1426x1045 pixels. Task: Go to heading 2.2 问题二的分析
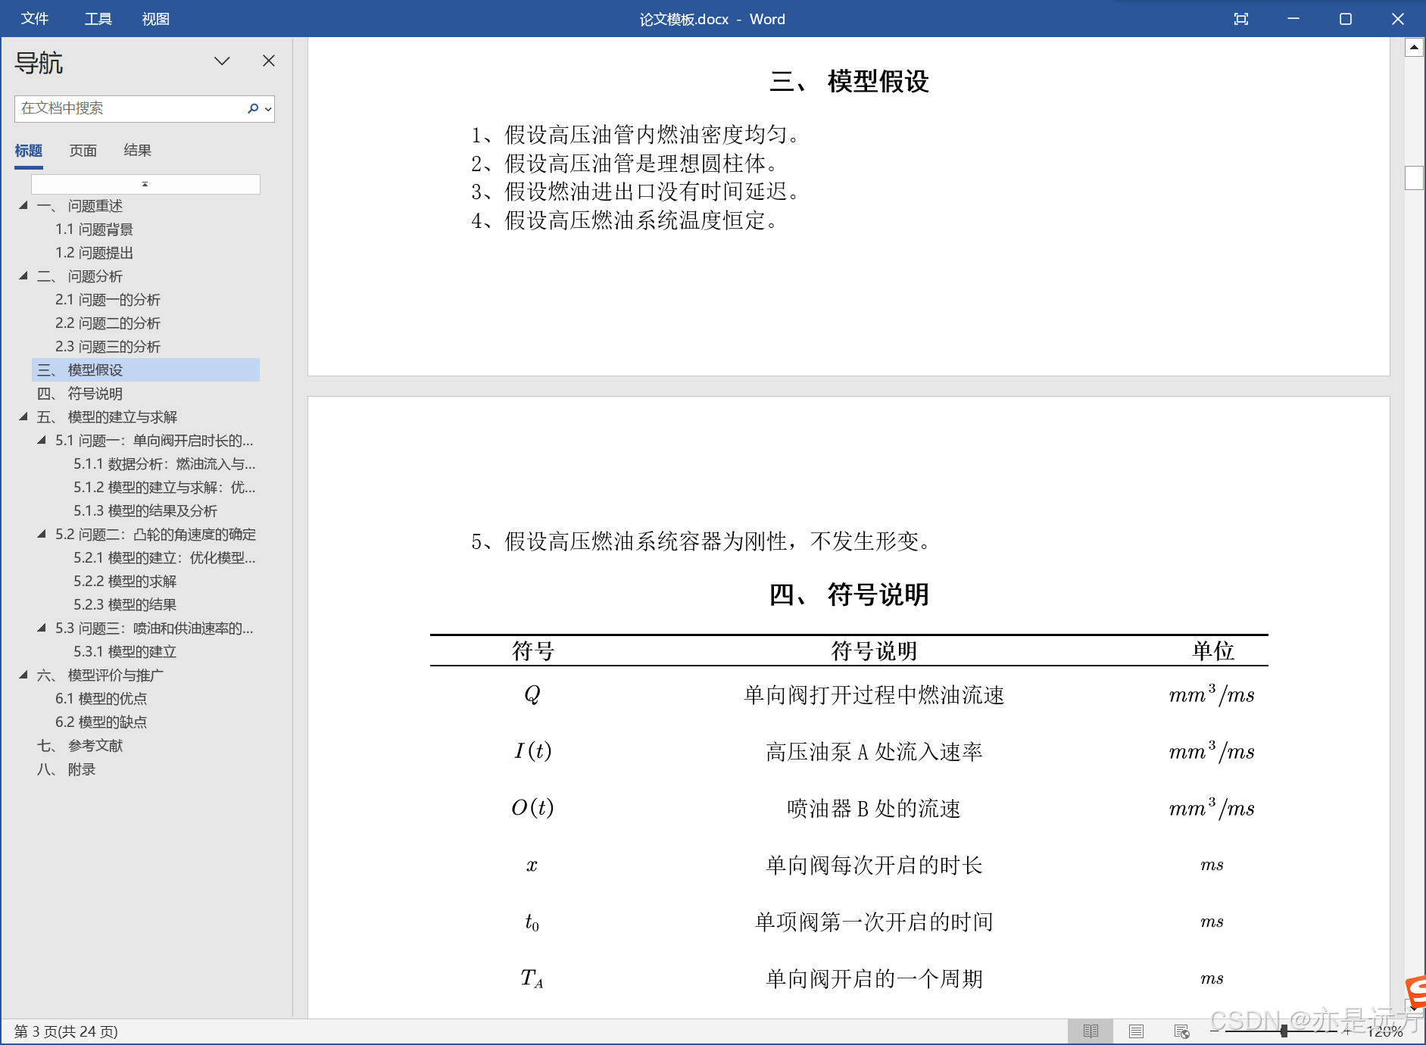pos(108,323)
